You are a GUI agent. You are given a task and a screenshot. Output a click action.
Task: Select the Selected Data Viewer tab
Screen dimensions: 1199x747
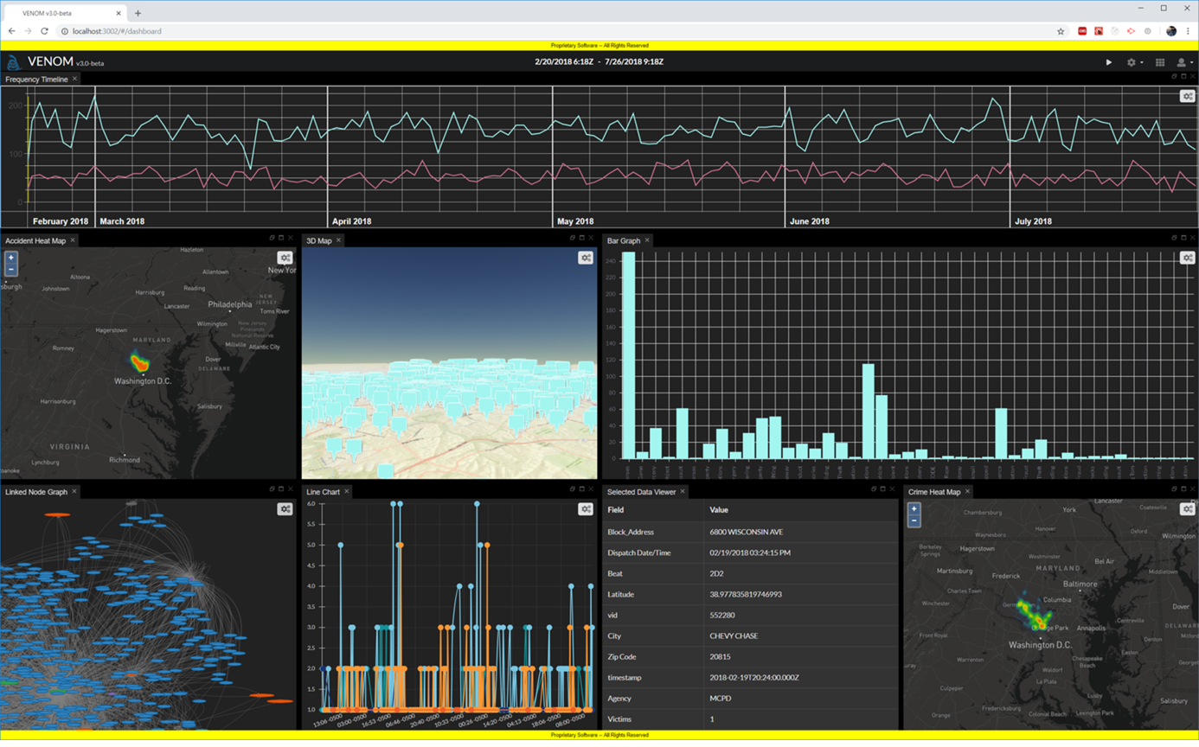[x=641, y=492]
